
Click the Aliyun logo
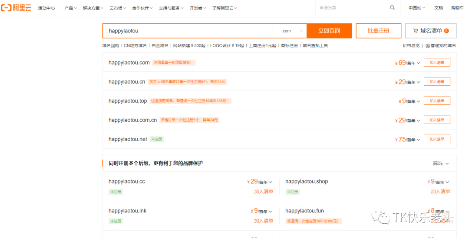pos(16,8)
